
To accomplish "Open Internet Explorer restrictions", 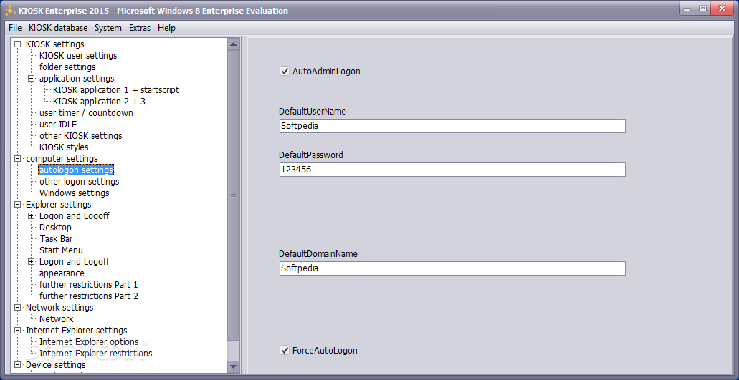I will click(x=95, y=354).
